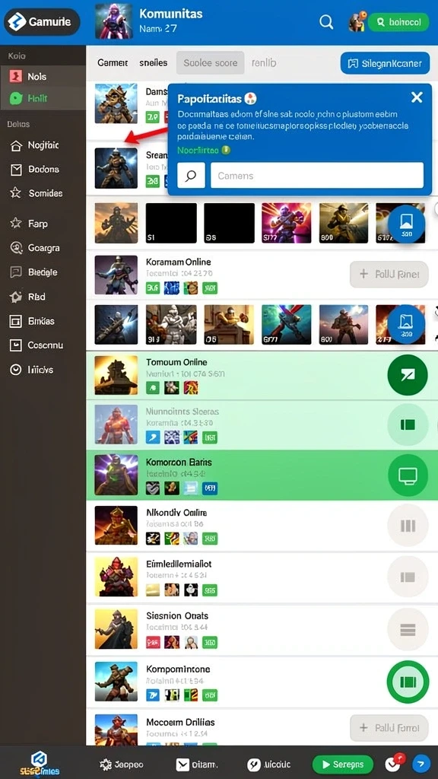Open otiam mail in bottom bar

coord(197,765)
